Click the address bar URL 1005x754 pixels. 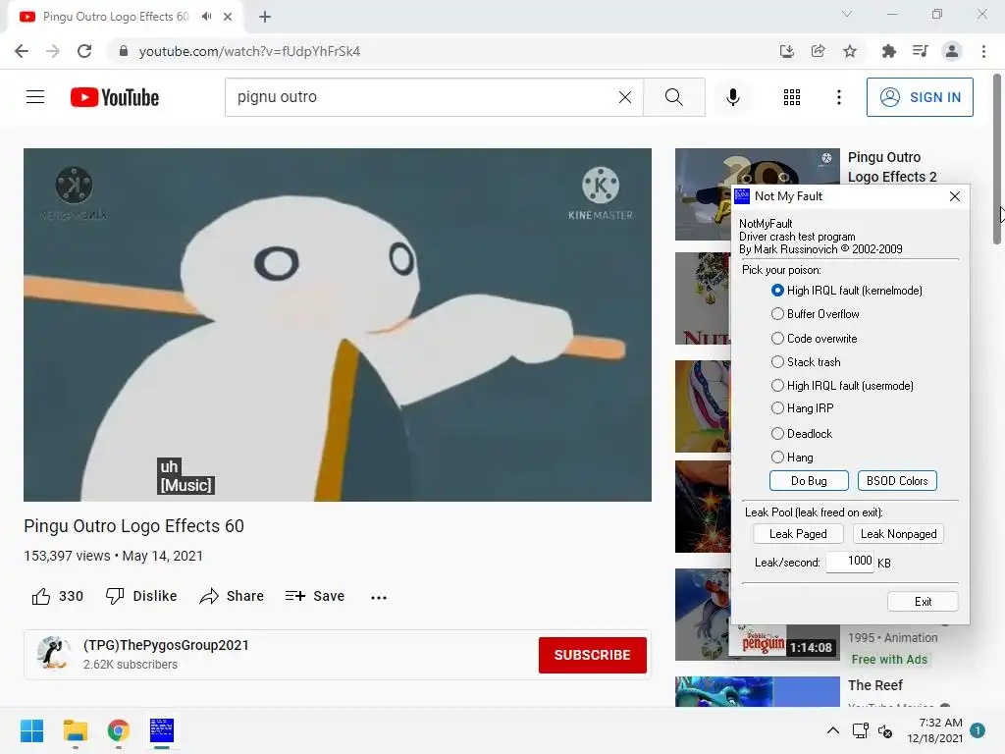click(x=249, y=51)
